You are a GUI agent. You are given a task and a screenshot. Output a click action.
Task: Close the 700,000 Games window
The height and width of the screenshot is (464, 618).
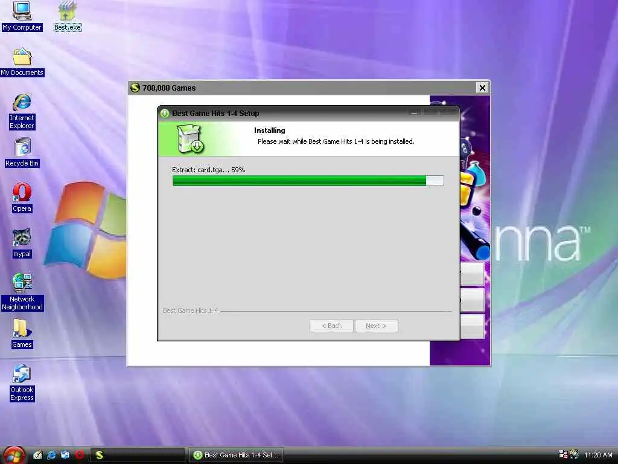coord(482,88)
